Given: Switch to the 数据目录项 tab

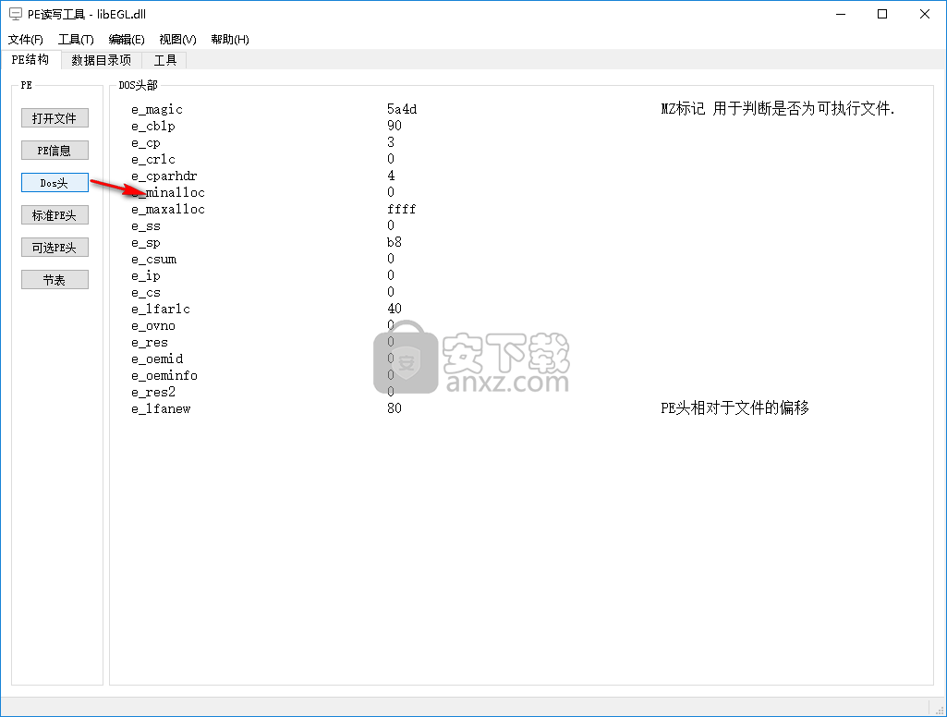Looking at the screenshot, I should click(101, 60).
